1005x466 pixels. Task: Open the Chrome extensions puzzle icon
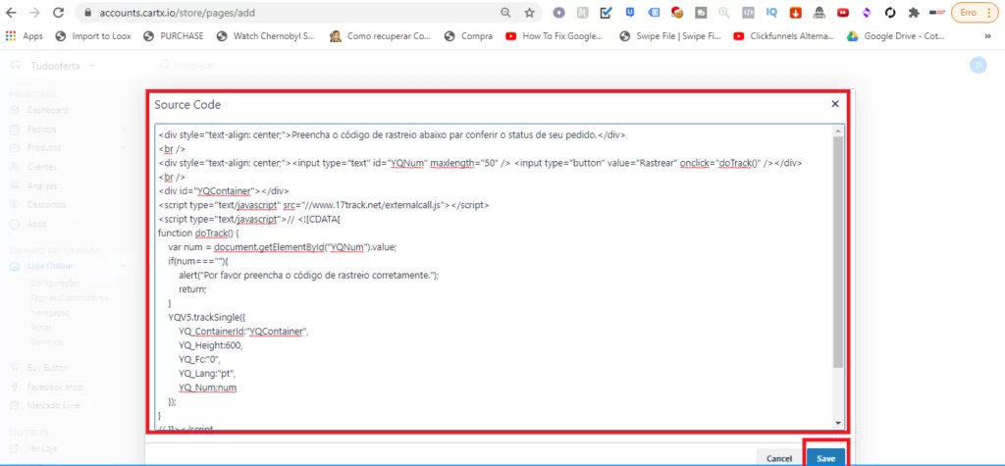pyautogui.click(x=914, y=13)
